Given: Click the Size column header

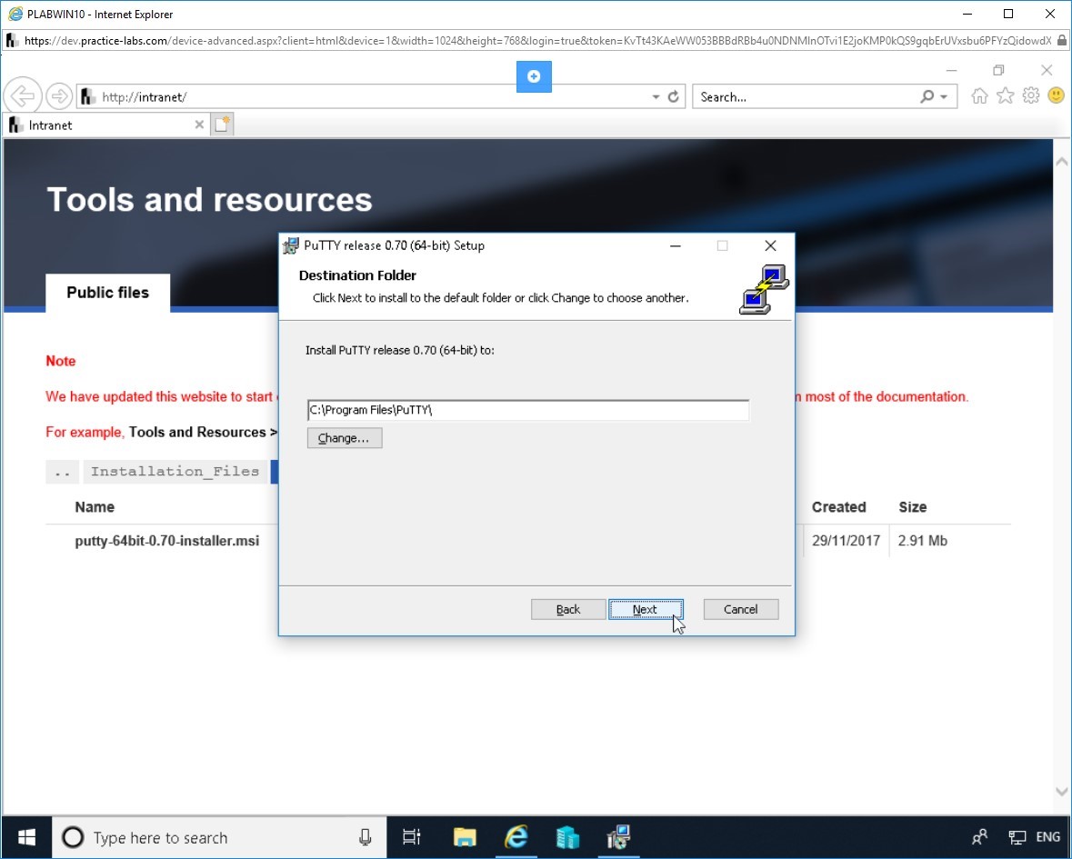Looking at the screenshot, I should click(x=913, y=507).
